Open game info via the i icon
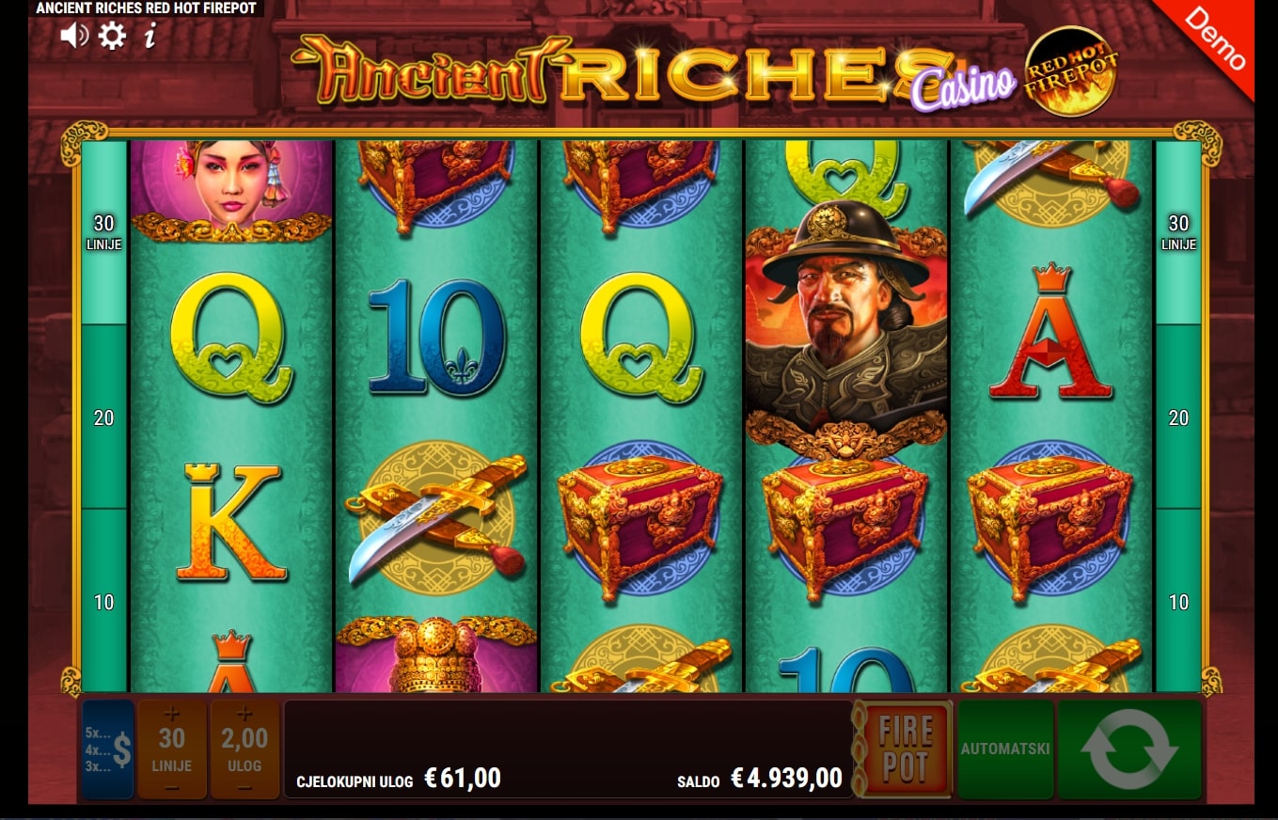 [x=150, y=36]
